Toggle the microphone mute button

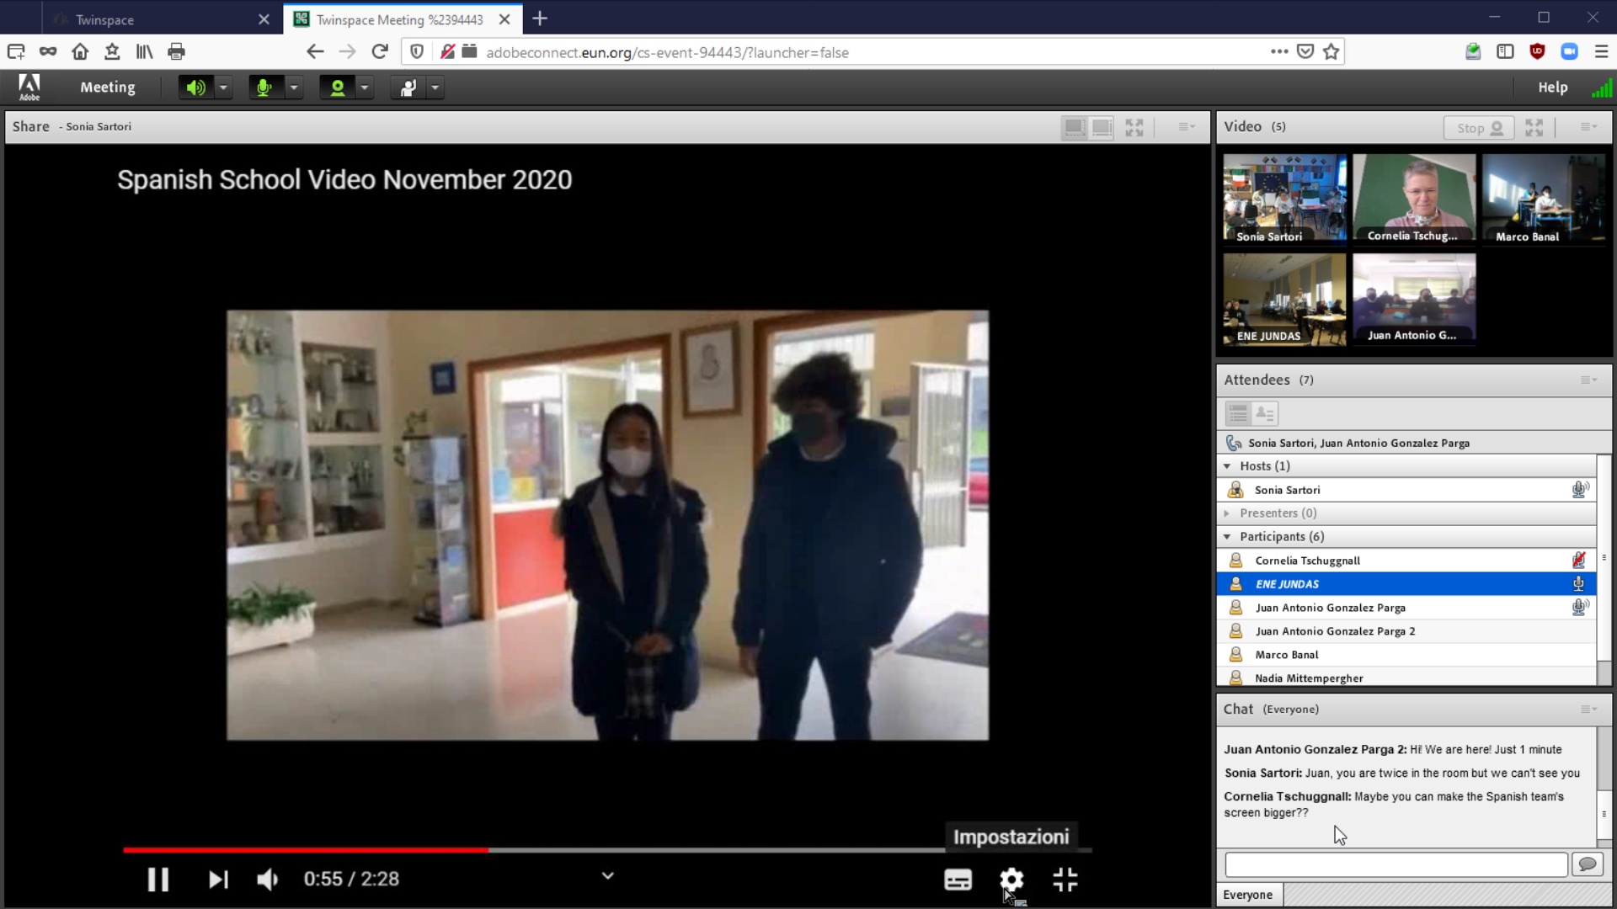264,88
